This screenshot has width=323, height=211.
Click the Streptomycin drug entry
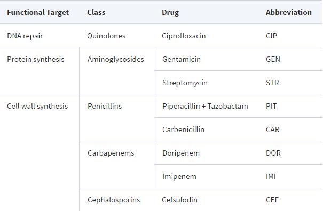(185, 83)
